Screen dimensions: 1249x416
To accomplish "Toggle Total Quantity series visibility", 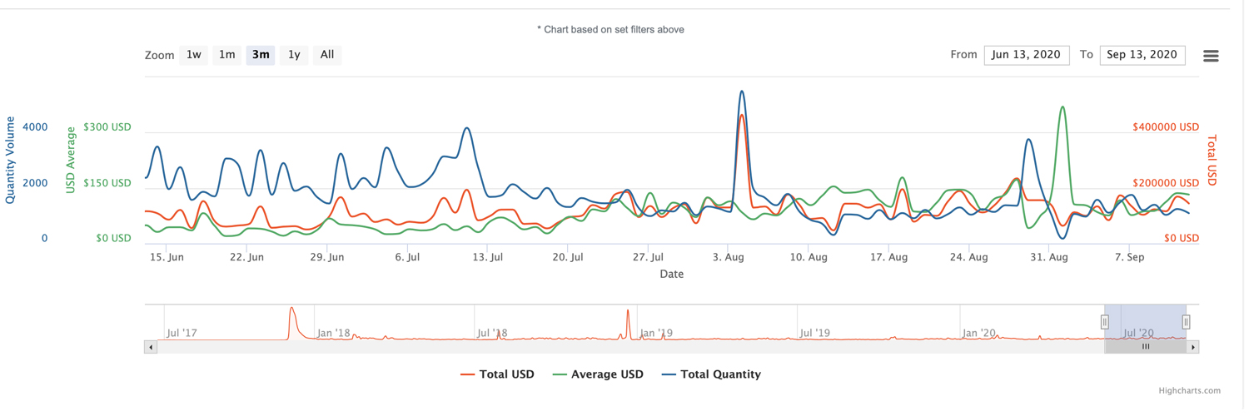I will [711, 374].
